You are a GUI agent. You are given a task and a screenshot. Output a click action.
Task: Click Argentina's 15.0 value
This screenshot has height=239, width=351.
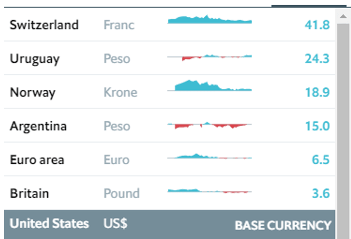pyautogui.click(x=317, y=126)
